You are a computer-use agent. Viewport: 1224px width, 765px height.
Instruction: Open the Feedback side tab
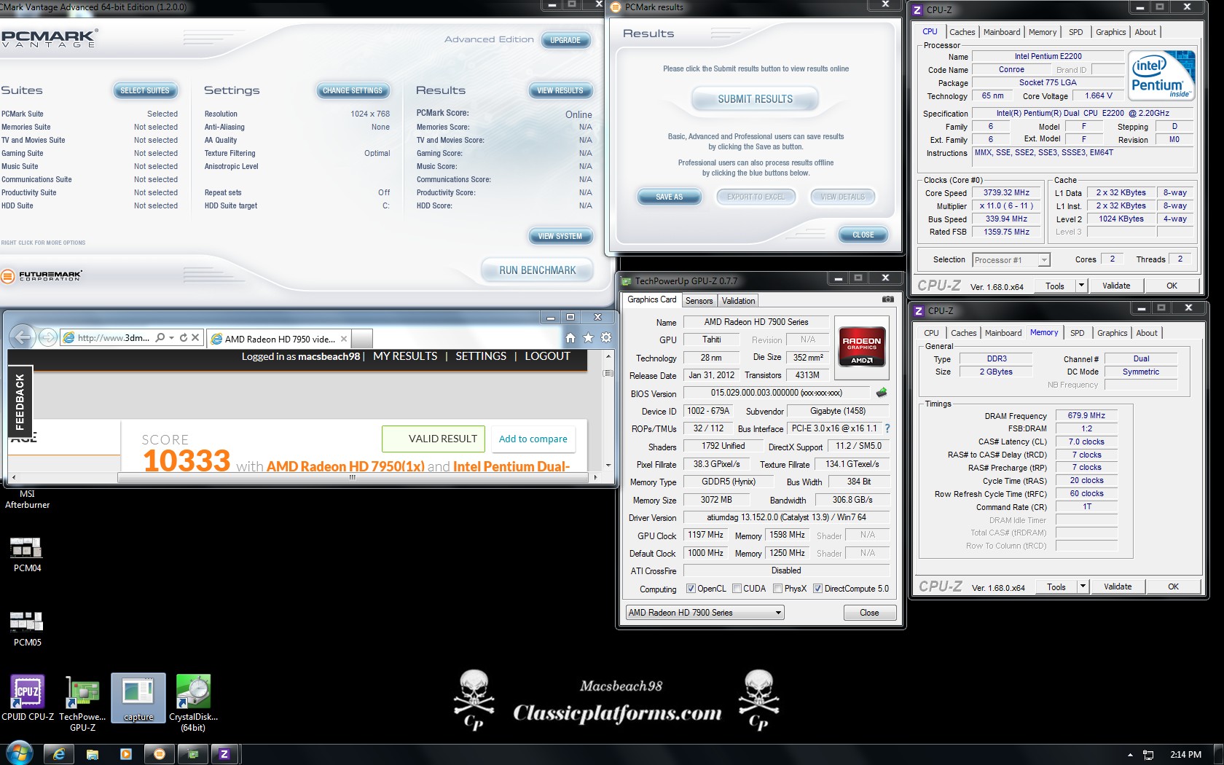pos(20,401)
